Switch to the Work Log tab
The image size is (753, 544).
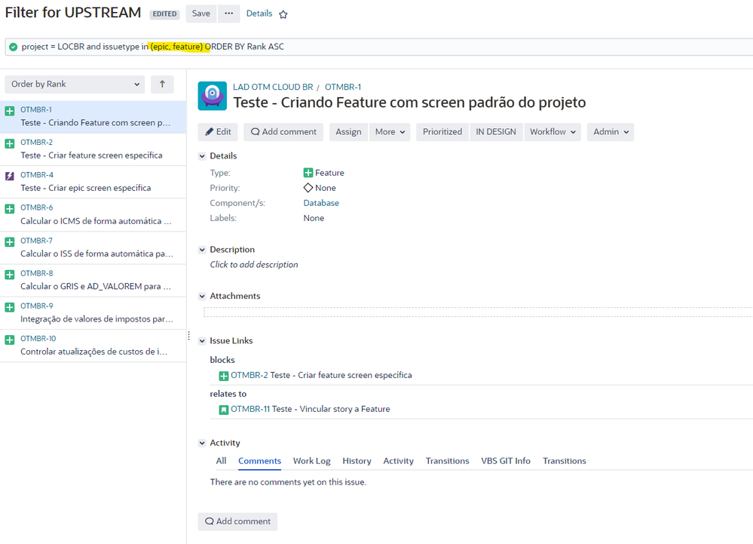[x=311, y=460]
